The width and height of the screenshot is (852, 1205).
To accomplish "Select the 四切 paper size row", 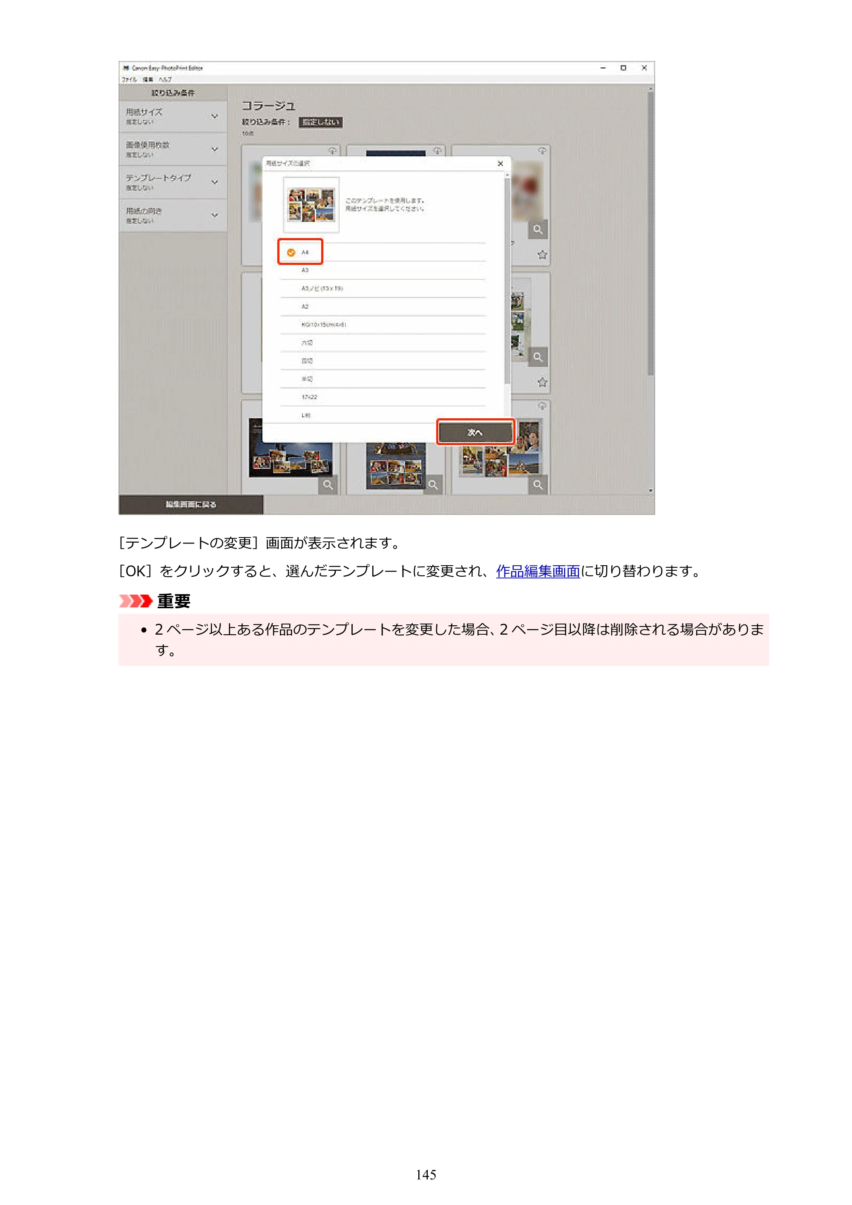I will point(383,361).
